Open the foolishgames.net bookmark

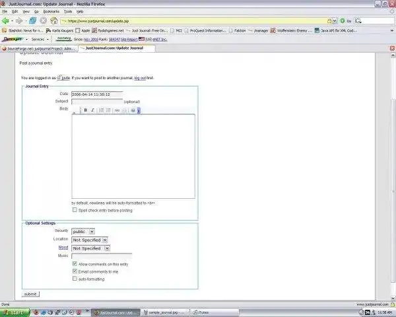coord(108,30)
